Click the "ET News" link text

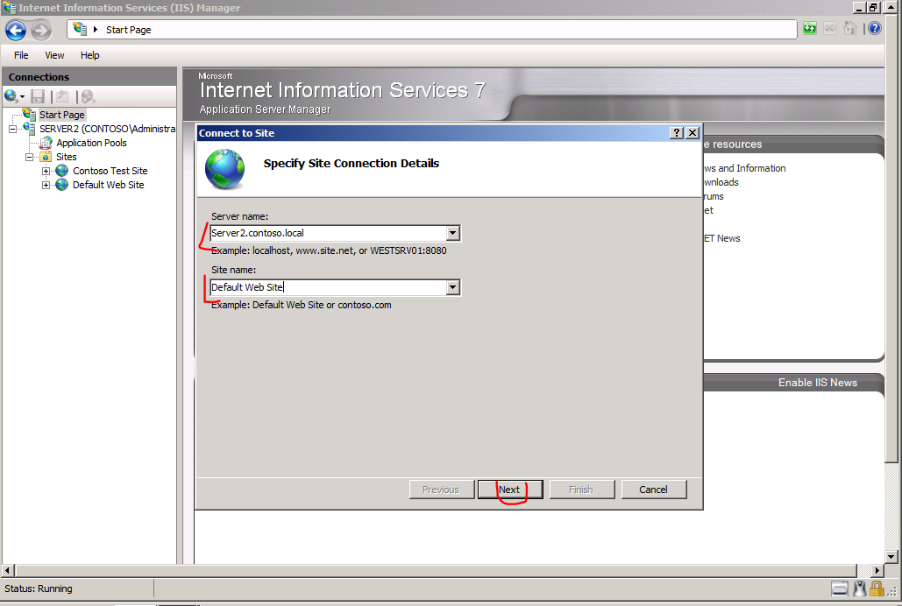[x=722, y=238]
